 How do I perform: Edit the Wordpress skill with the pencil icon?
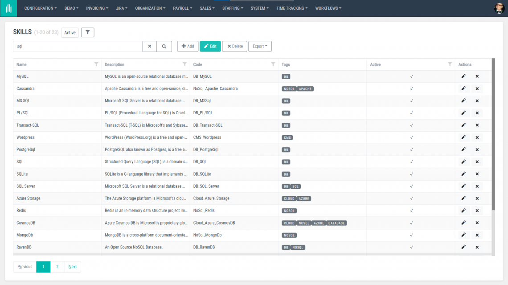click(x=463, y=137)
